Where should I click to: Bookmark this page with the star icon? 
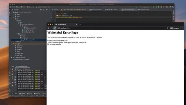tap(167, 28)
